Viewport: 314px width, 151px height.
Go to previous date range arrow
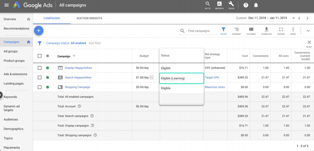[299, 18]
